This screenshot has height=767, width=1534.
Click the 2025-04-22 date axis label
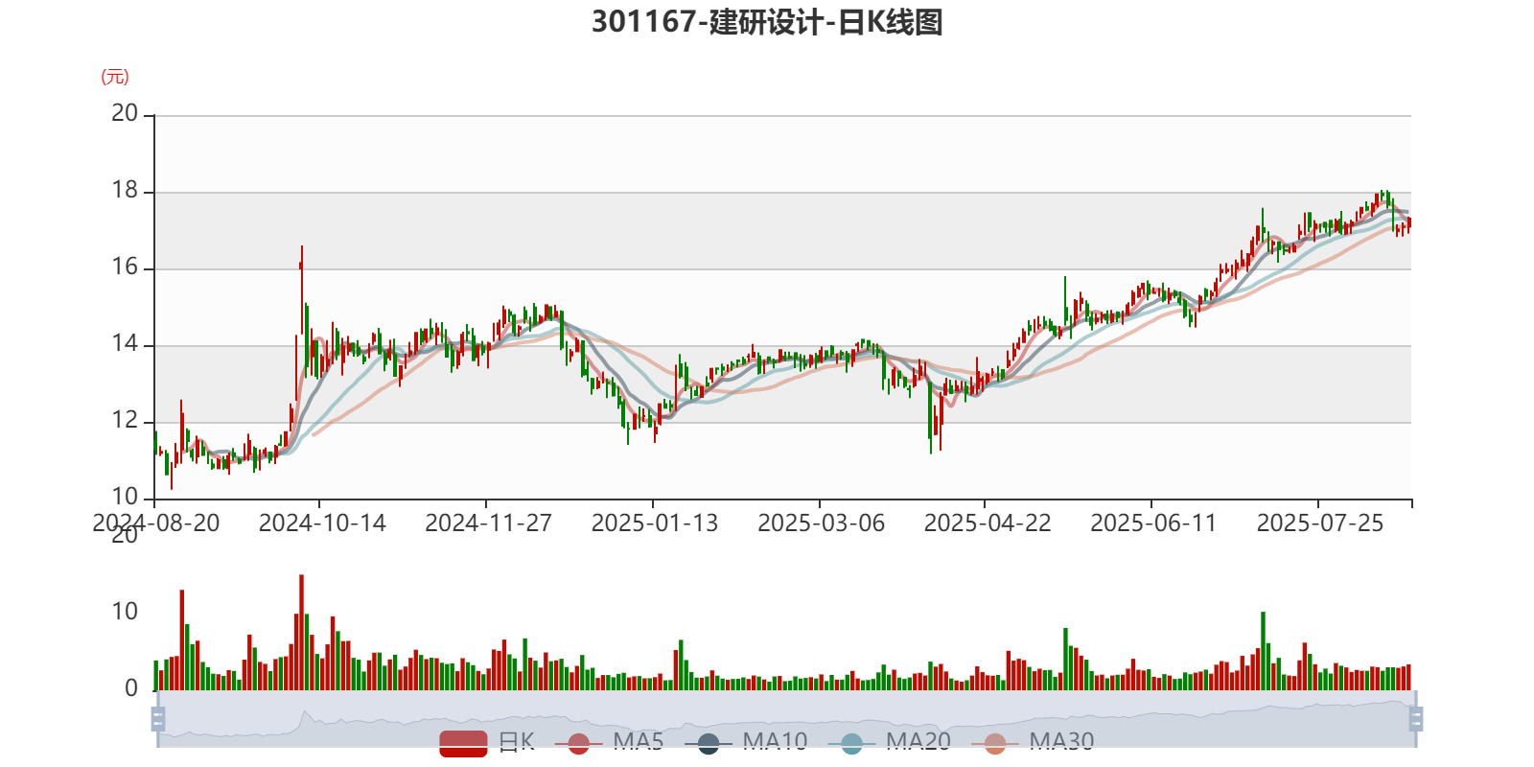tap(988, 523)
